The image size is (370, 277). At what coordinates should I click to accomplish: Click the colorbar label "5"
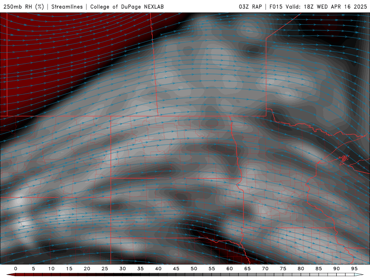click(x=33, y=269)
